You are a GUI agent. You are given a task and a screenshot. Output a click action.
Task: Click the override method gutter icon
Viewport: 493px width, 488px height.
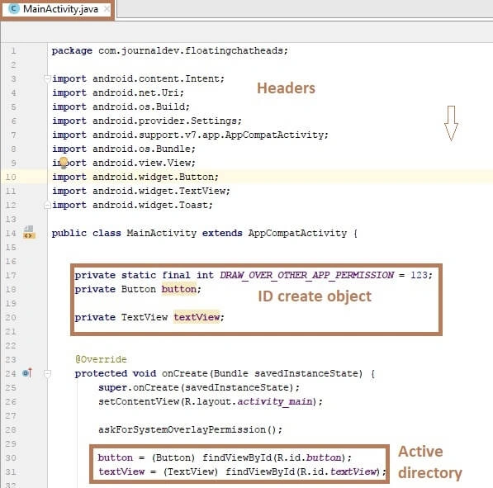click(x=27, y=373)
